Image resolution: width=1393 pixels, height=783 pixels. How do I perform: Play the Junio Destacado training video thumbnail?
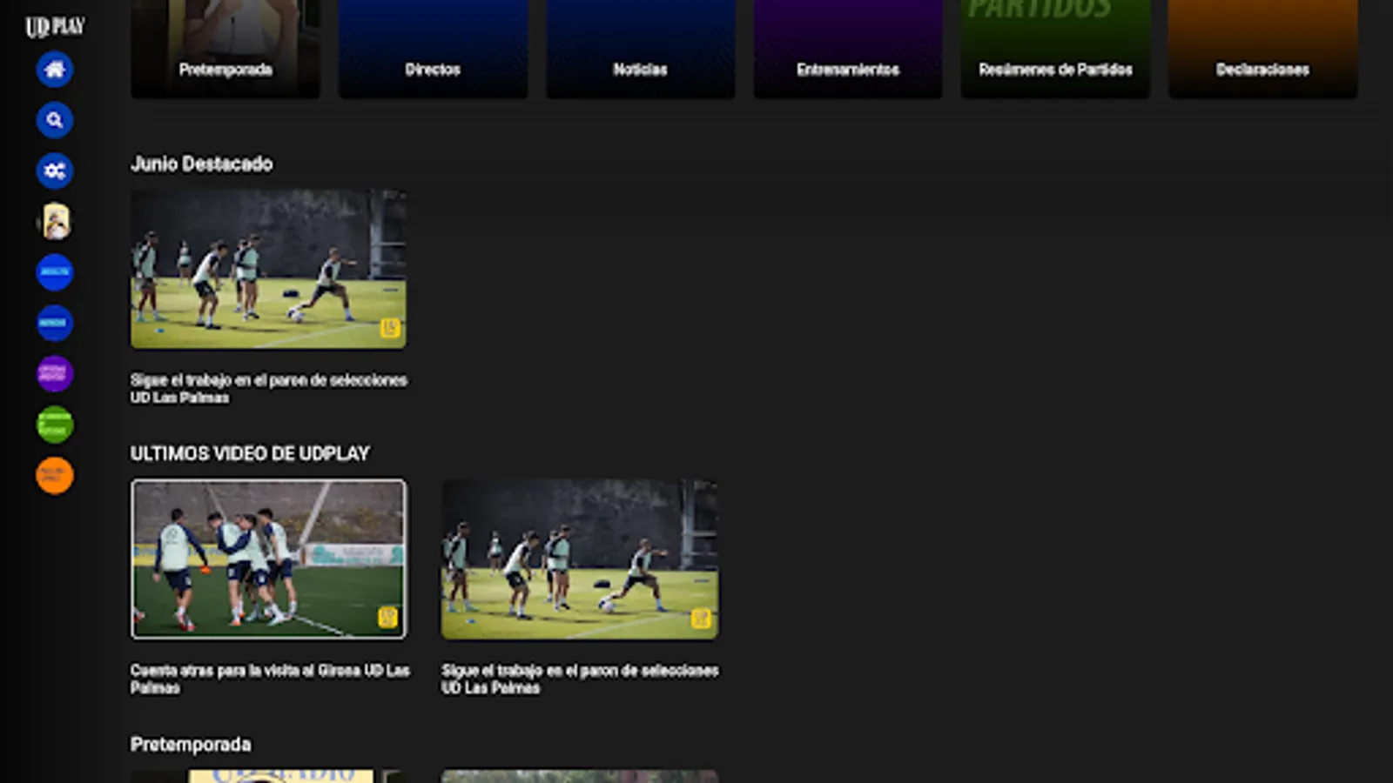coord(268,269)
